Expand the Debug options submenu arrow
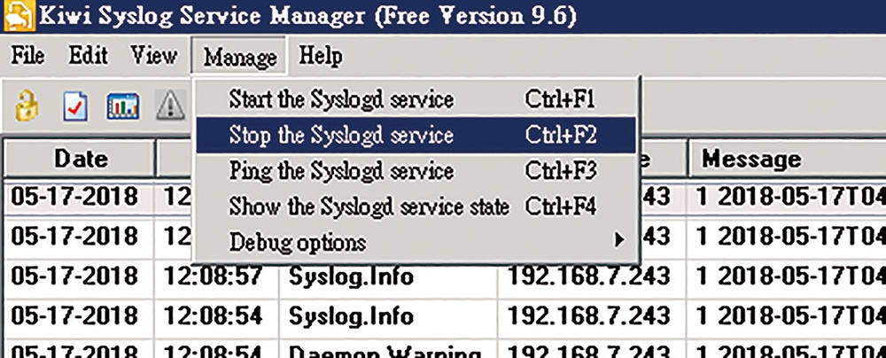 tap(619, 240)
